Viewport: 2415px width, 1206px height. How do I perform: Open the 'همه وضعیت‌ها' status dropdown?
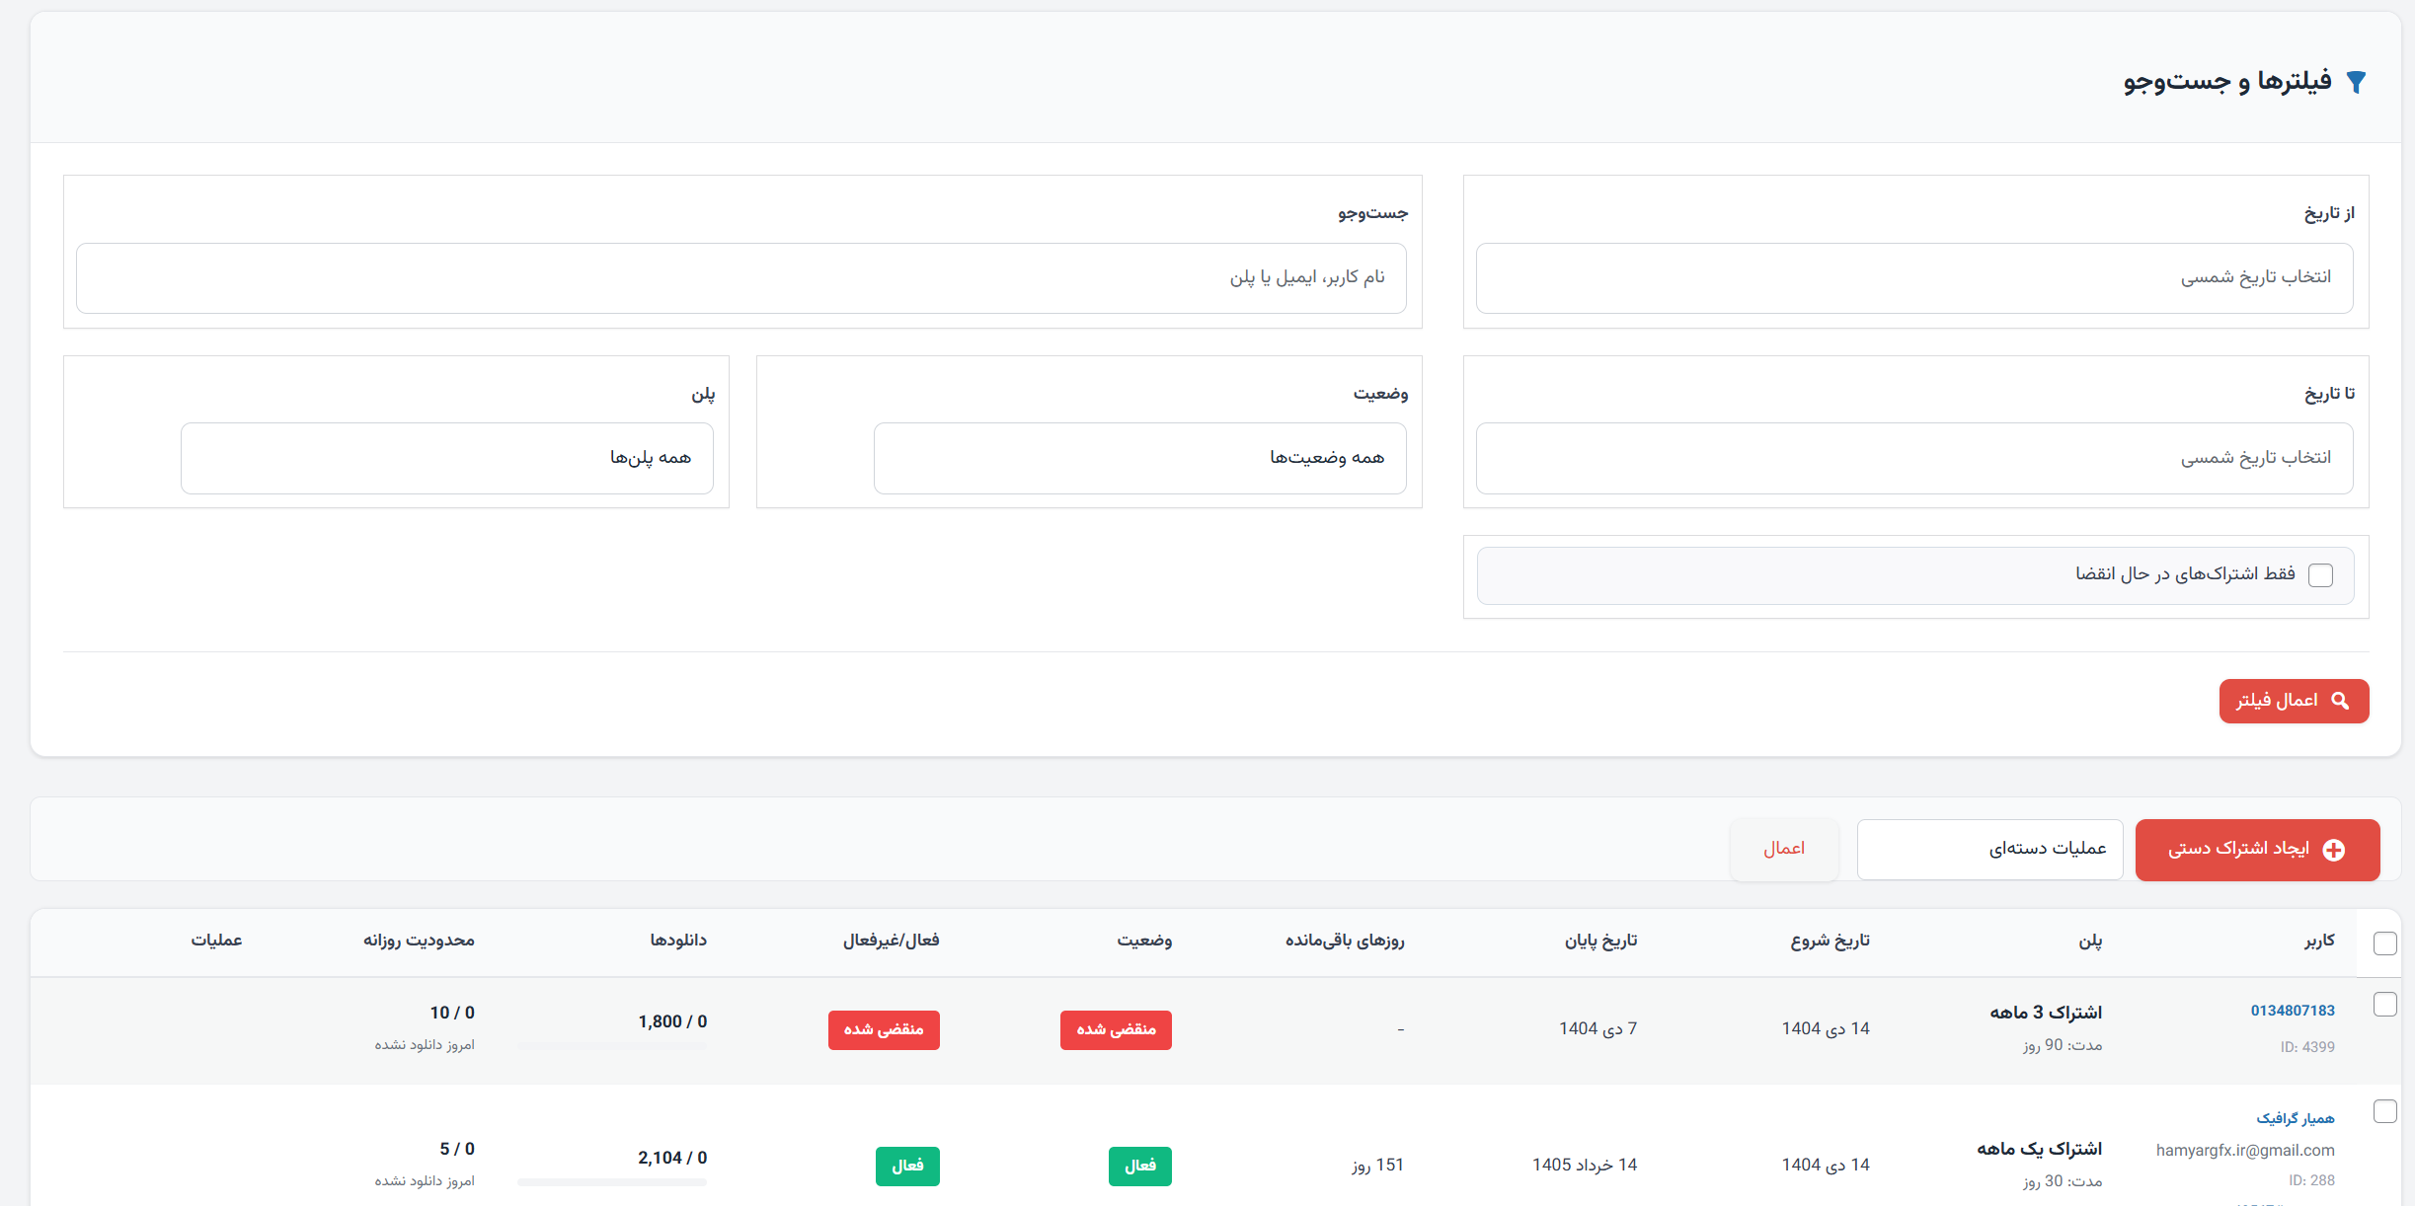click(x=1139, y=458)
